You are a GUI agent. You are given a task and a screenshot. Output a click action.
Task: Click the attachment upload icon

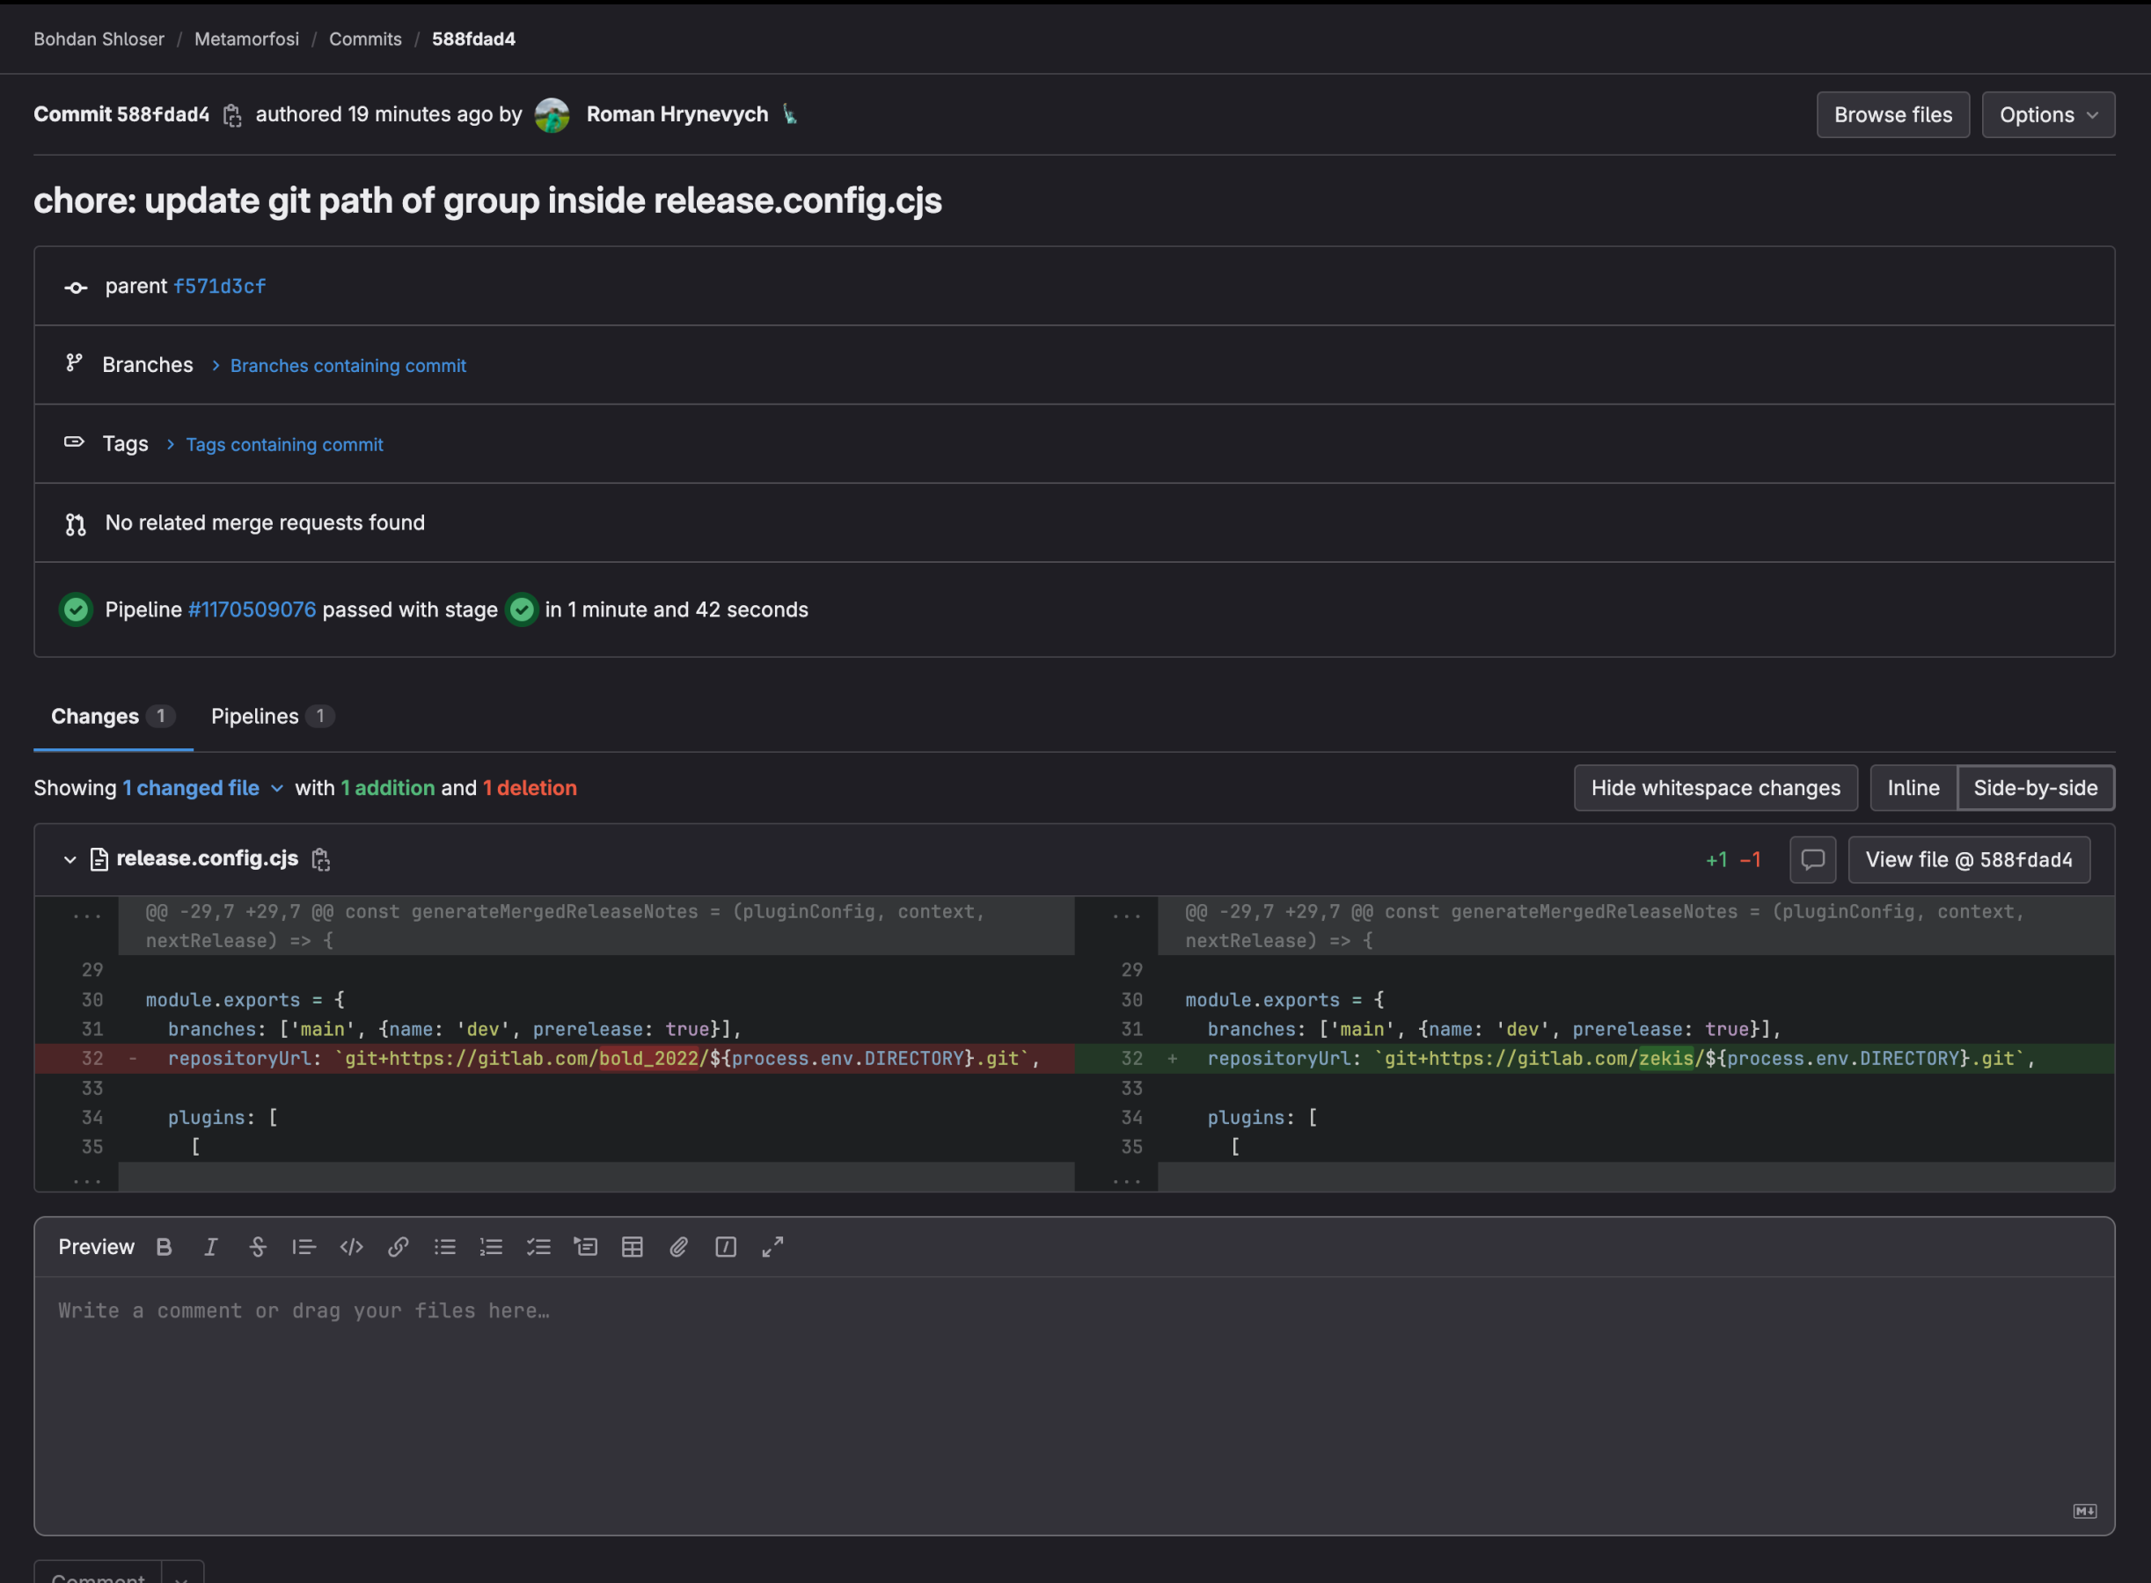(678, 1245)
